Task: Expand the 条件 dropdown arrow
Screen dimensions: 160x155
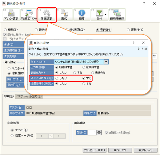Action: click(106, 14)
